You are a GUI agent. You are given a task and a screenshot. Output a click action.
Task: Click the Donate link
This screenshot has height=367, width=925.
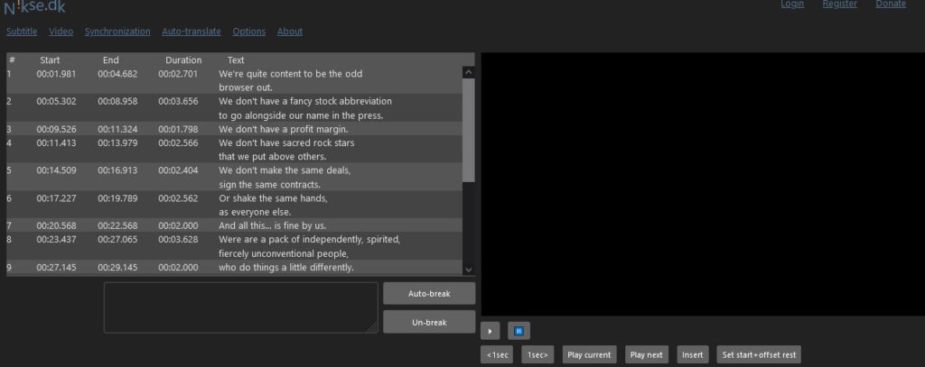pyautogui.click(x=891, y=4)
